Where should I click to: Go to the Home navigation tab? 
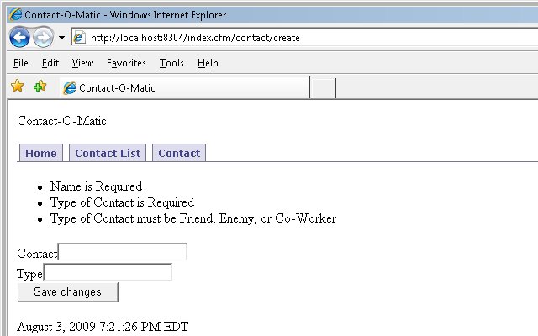pyautogui.click(x=41, y=153)
